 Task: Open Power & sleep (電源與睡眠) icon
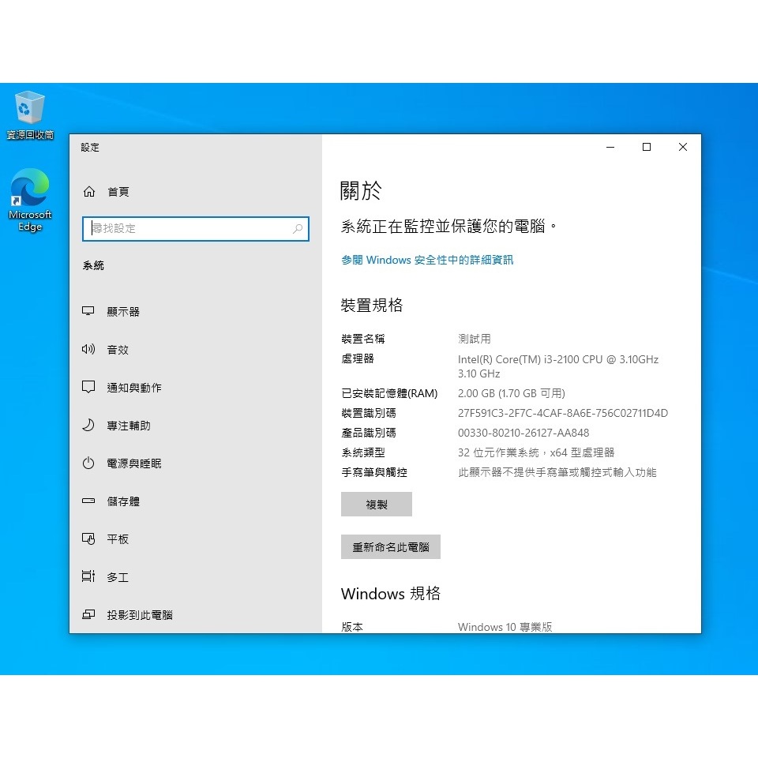click(88, 463)
